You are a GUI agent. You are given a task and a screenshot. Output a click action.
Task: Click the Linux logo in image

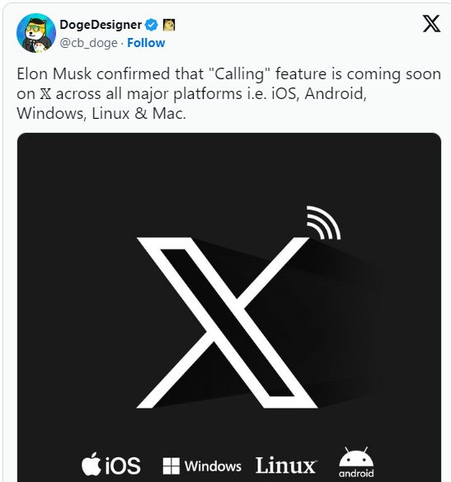coord(286,465)
